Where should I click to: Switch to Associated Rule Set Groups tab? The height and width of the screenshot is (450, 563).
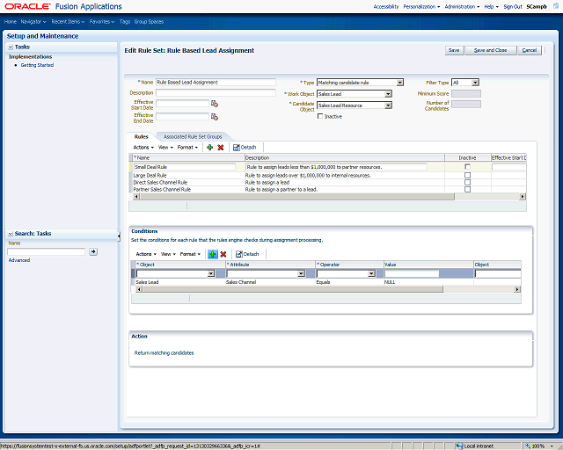(193, 137)
